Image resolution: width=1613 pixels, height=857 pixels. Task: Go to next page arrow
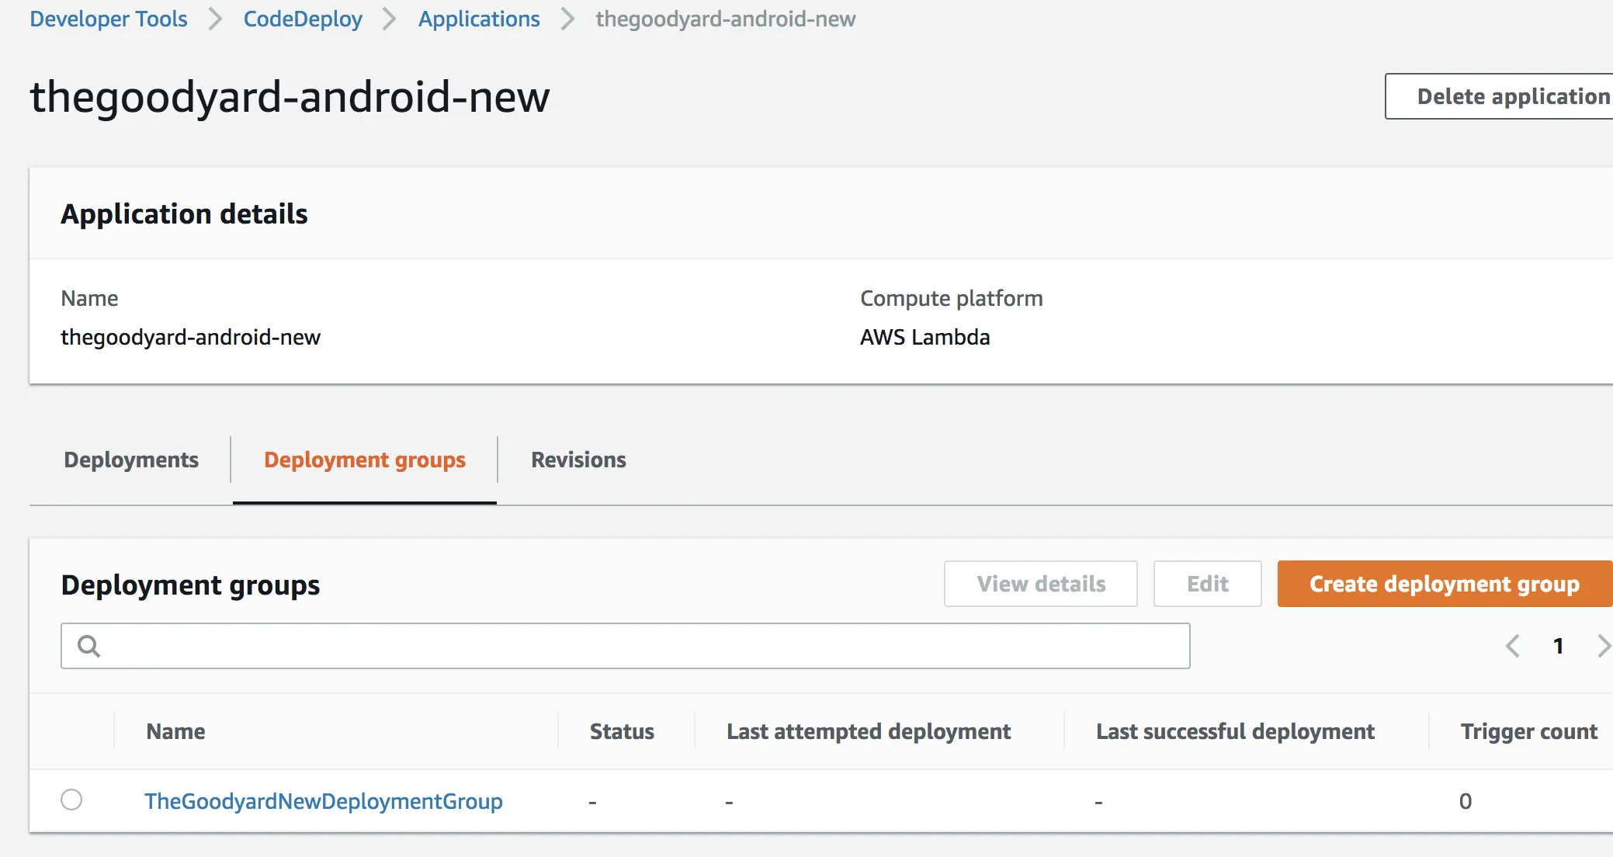click(1603, 646)
